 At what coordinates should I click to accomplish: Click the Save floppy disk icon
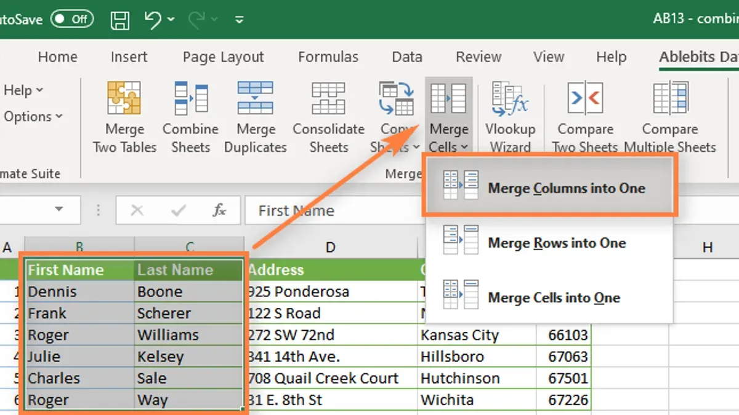click(119, 19)
